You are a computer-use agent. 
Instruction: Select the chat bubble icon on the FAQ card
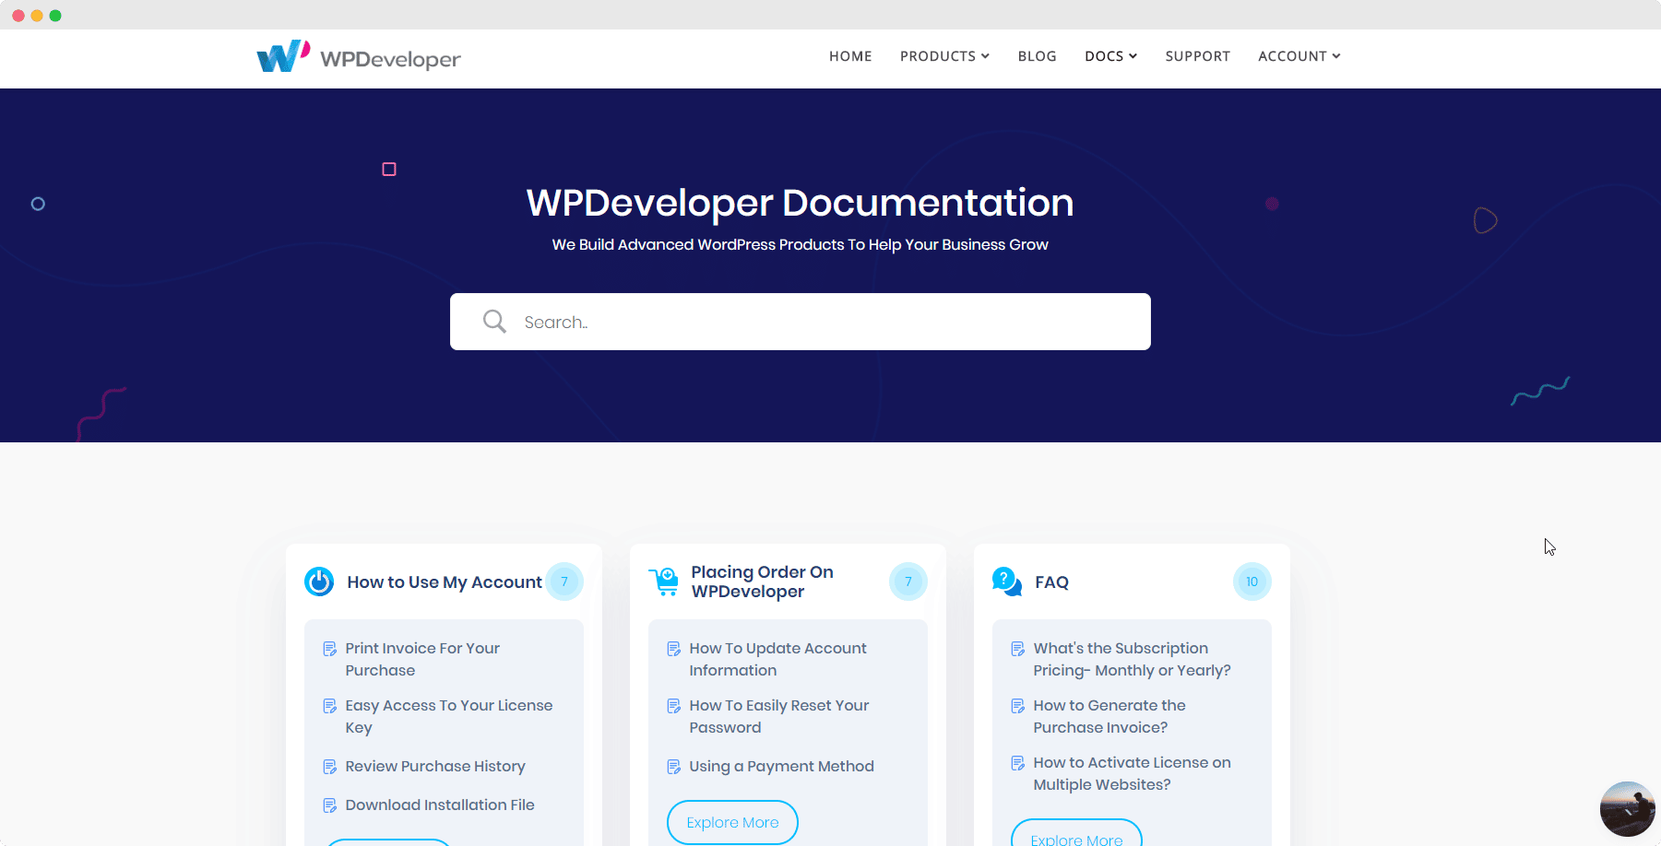coord(1006,582)
